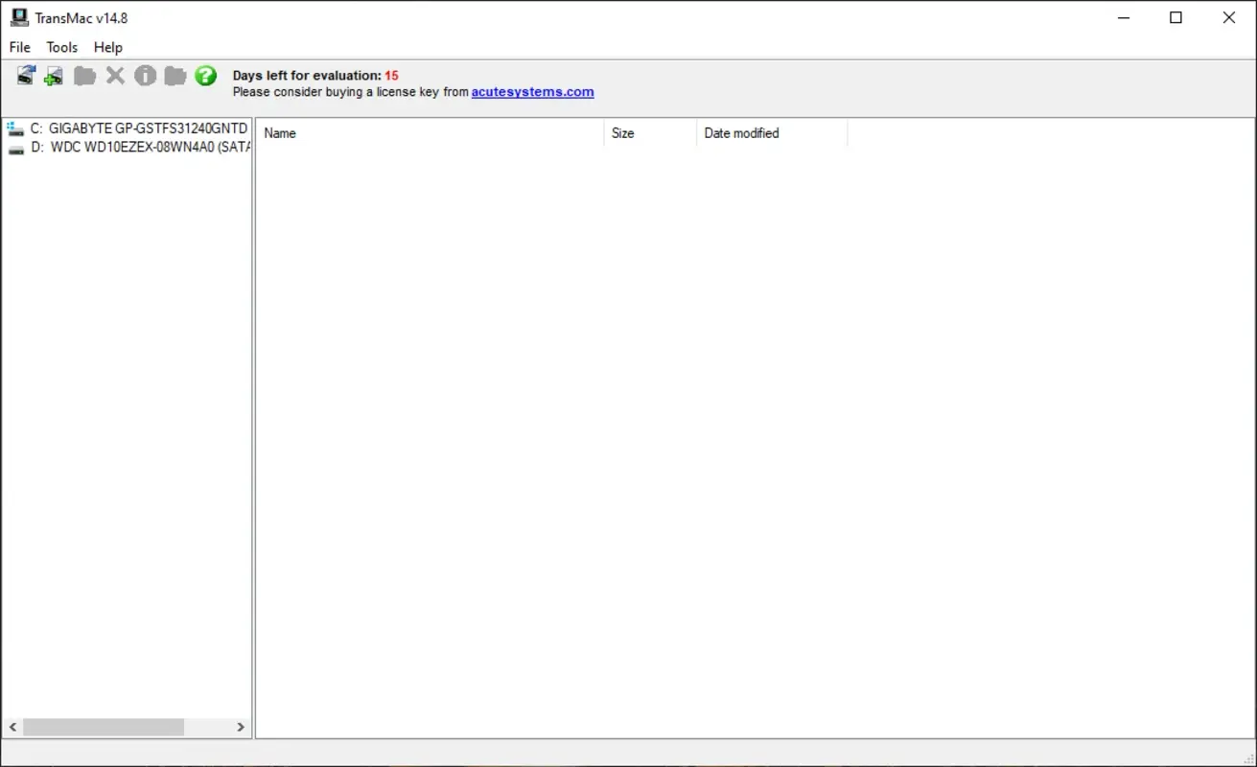
Task: Open the File menu
Action: pyautogui.click(x=18, y=47)
